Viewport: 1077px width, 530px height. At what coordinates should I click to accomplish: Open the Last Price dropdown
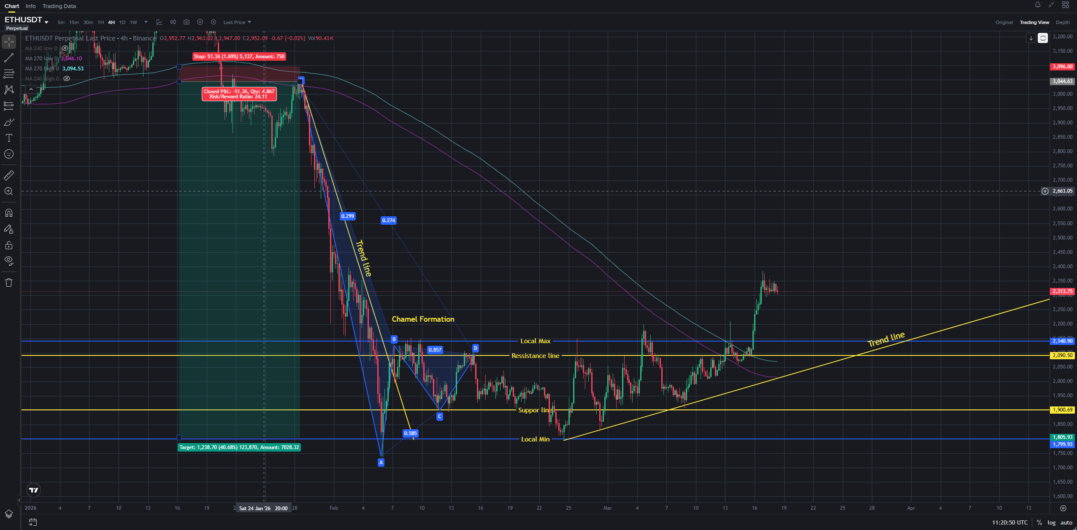(x=237, y=22)
